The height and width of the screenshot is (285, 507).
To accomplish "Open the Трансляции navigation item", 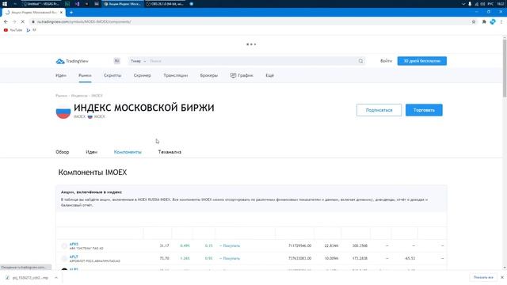I will 176,75.
